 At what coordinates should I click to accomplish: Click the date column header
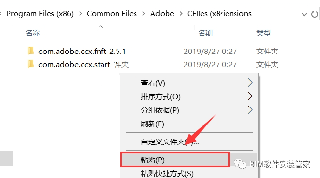(x=205, y=33)
